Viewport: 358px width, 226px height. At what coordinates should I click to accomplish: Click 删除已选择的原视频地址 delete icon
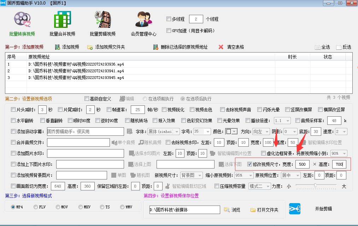coord(156,47)
